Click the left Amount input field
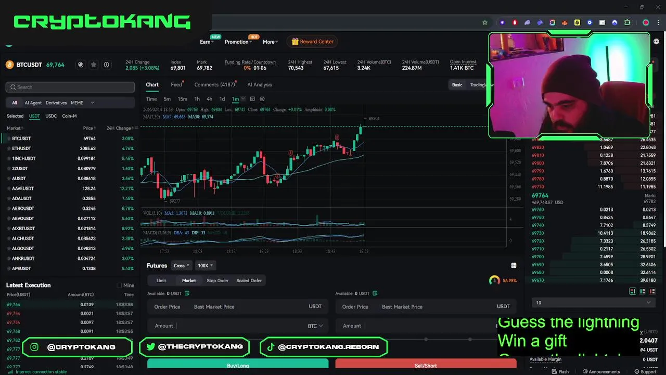The height and width of the screenshot is (375, 666). pos(238,326)
